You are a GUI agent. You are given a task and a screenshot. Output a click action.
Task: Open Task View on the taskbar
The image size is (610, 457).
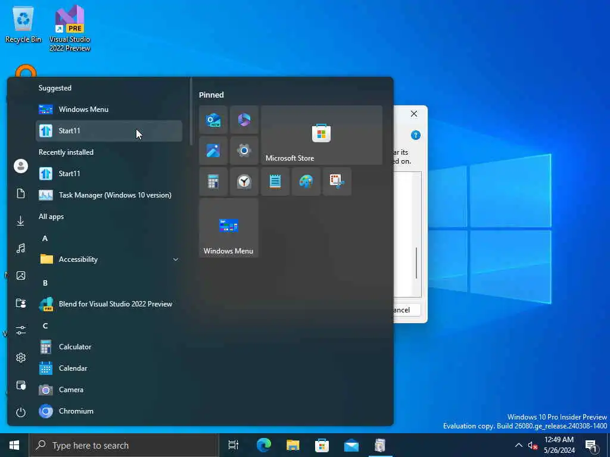234,445
